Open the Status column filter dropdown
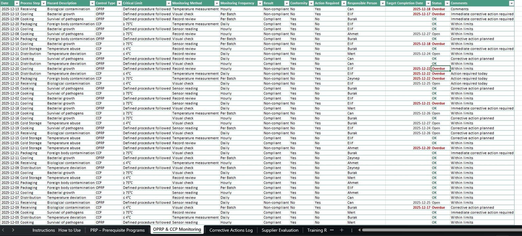 (x=447, y=3)
